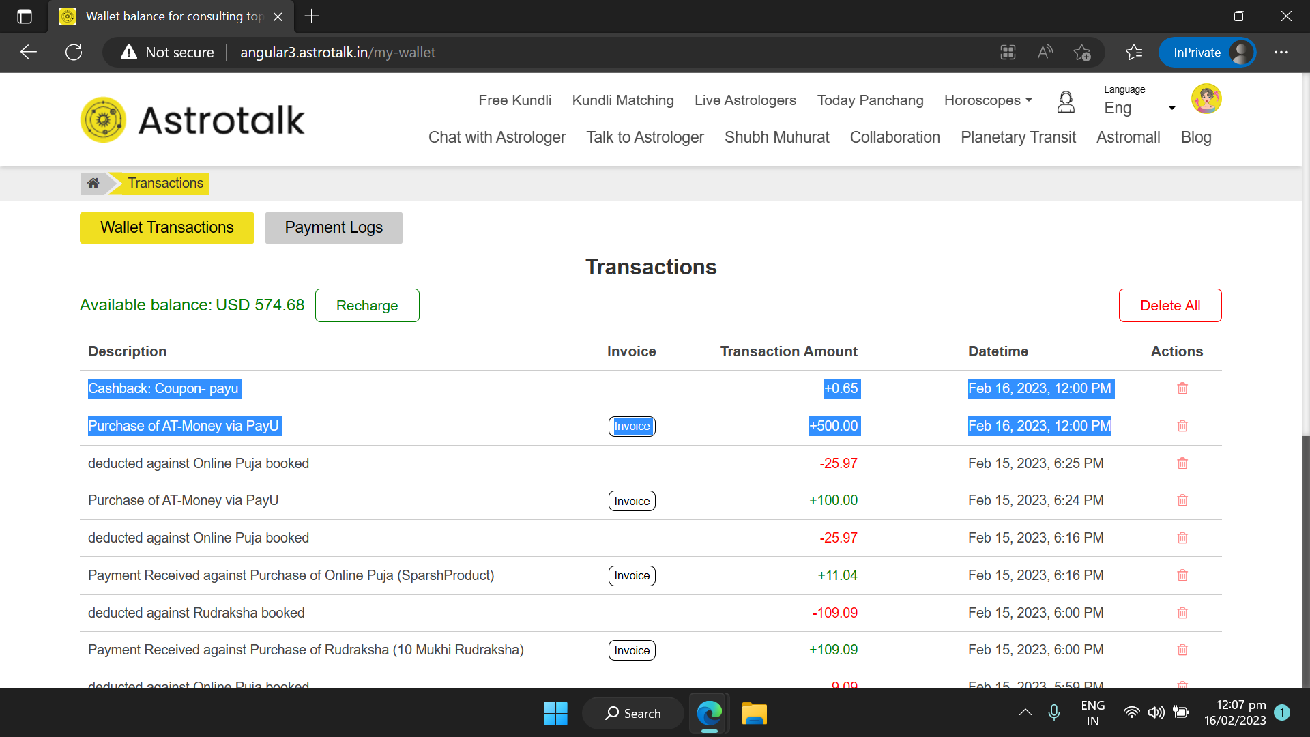The width and height of the screenshot is (1310, 737).
Task: Delete the Cashback Coupon-payu transaction
Action: [x=1182, y=388]
